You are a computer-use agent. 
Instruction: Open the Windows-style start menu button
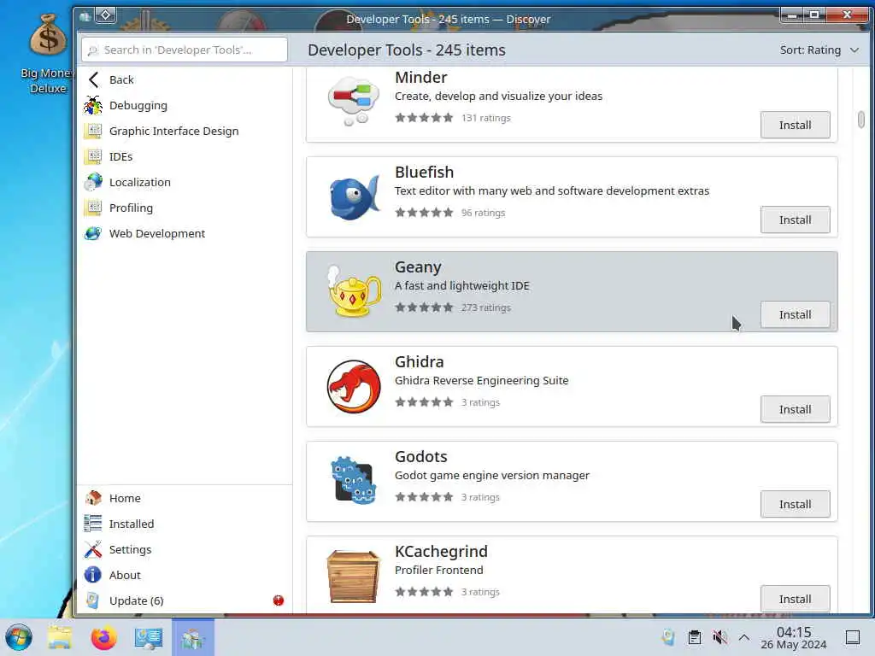click(19, 637)
